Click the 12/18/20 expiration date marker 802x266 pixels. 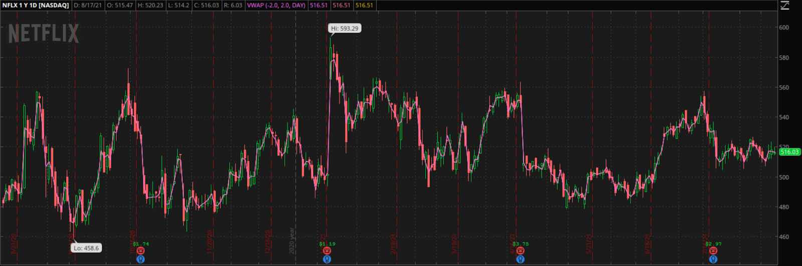268,242
